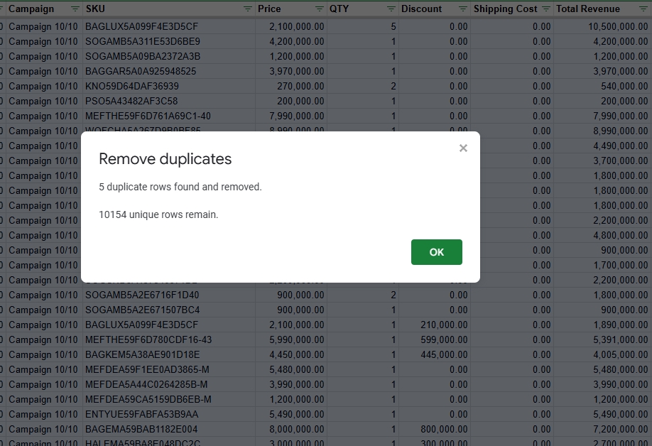Select SKU cell SOGAMB5A2E671507BC4
652x446 pixels.
pyautogui.click(x=169, y=310)
